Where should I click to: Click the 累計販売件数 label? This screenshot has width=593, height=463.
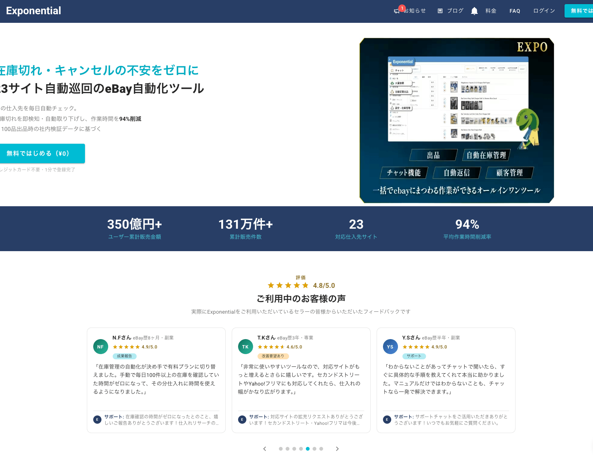pyautogui.click(x=246, y=237)
